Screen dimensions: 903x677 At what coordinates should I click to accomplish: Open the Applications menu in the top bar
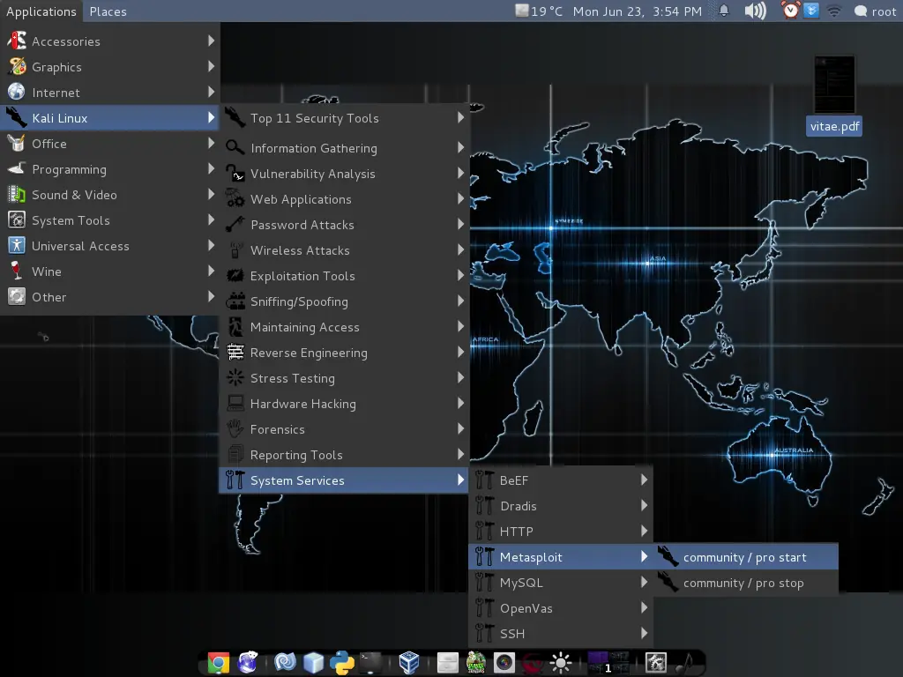41,11
